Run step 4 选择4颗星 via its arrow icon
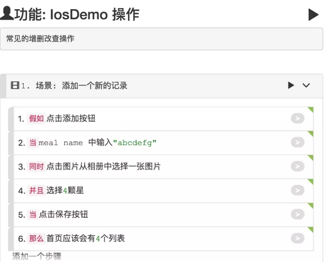 click(297, 190)
